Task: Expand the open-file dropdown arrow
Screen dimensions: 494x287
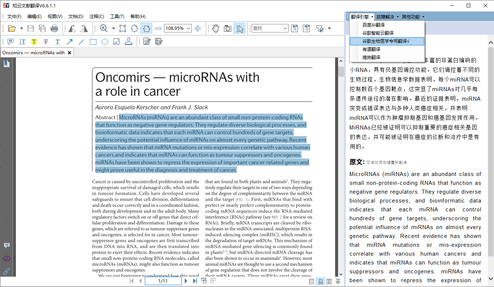Action: 21,28
